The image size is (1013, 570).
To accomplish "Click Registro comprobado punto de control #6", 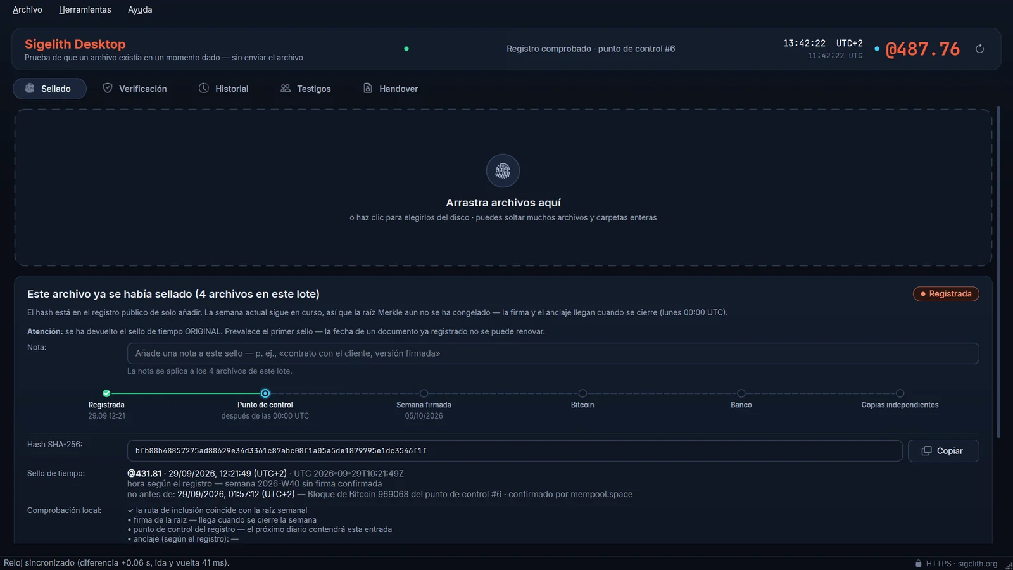I will (591, 49).
